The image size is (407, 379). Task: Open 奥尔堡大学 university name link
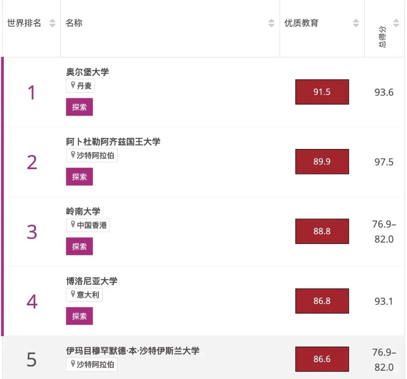tap(87, 72)
